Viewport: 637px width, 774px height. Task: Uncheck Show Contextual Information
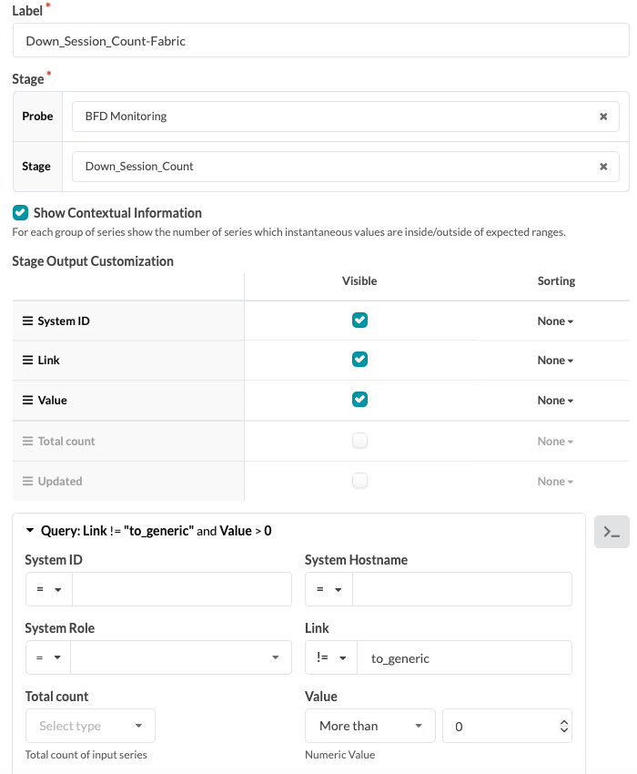pyautogui.click(x=20, y=213)
